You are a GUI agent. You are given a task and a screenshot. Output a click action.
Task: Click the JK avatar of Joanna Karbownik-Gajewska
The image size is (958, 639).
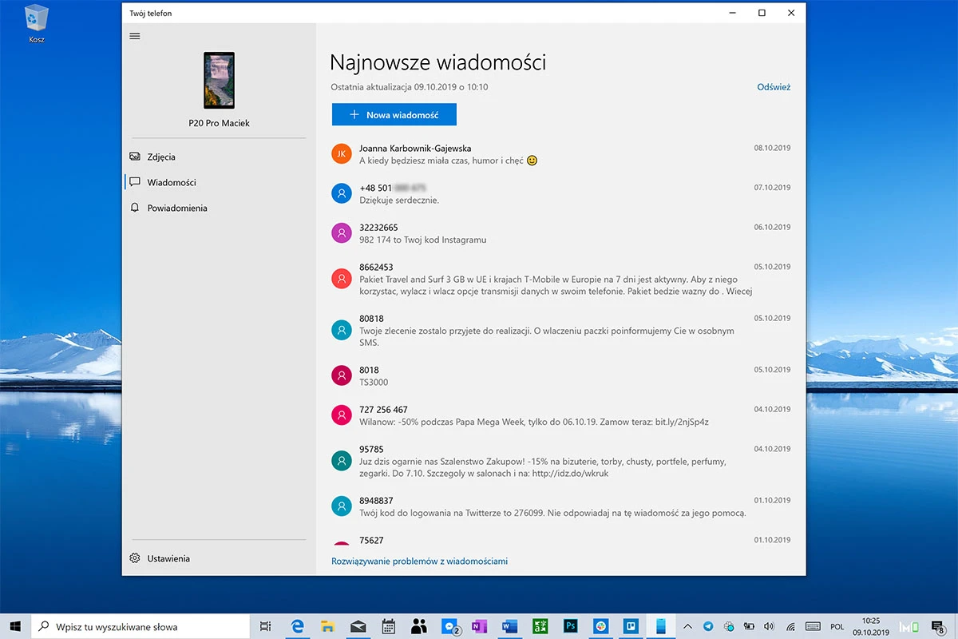coord(341,154)
